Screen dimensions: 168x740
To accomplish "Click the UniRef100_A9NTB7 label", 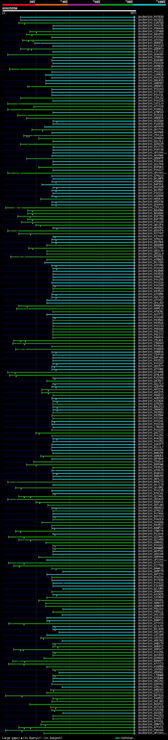I will pyautogui.click(x=150, y=83).
